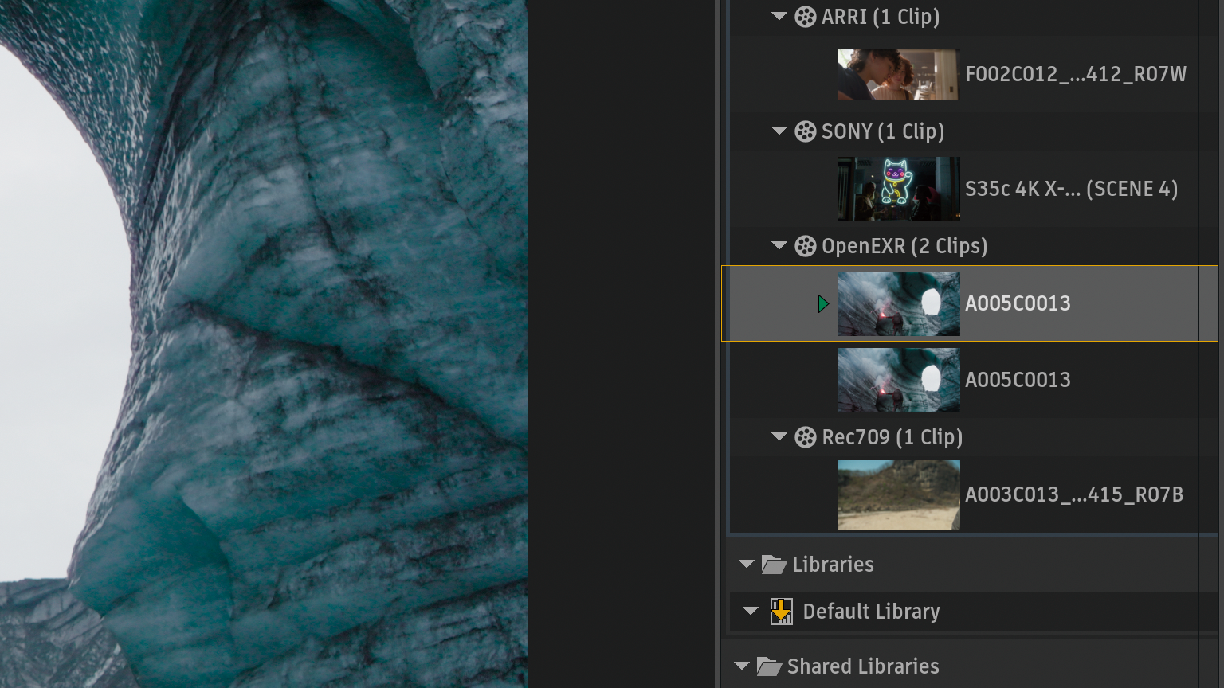1224x688 pixels.
Task: Collapse the Rec709 clip group triangle
Action: [779, 436]
